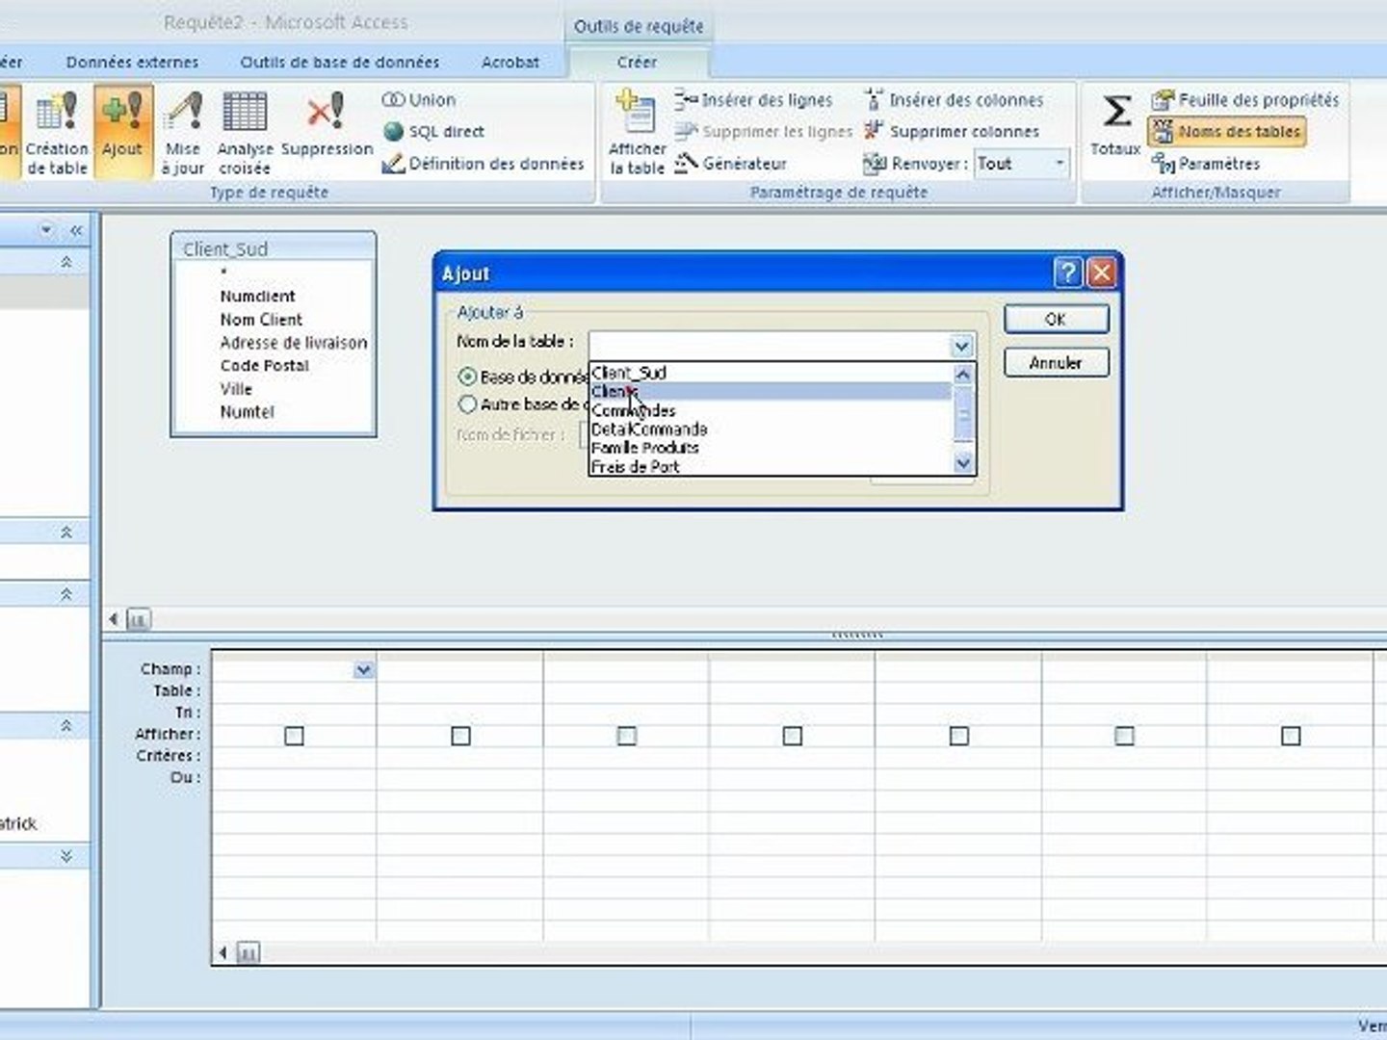Click Adresse de livraison field in Client_Sud
The height and width of the screenshot is (1040, 1387).
pos(294,343)
